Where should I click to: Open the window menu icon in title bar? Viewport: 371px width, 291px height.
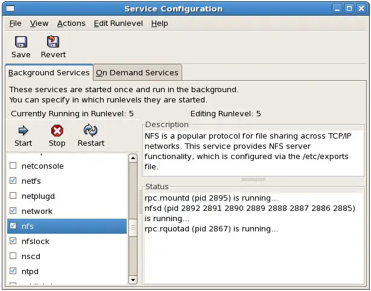[10, 8]
